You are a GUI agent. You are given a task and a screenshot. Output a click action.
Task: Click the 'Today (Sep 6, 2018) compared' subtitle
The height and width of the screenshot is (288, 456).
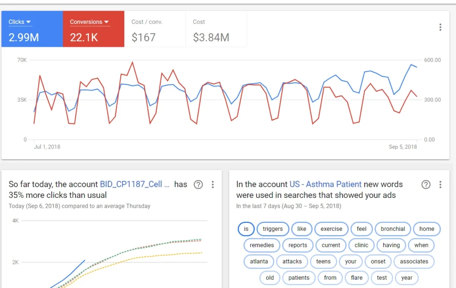click(x=79, y=206)
